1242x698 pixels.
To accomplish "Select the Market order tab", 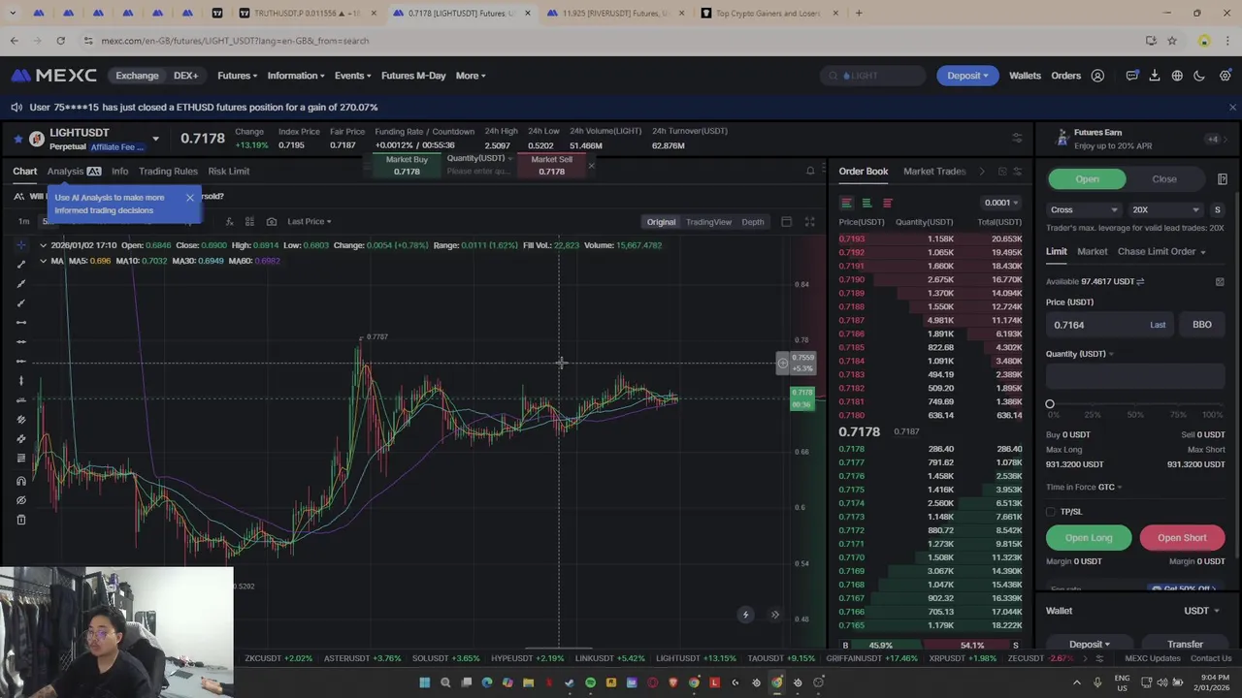I will click(x=1092, y=252).
